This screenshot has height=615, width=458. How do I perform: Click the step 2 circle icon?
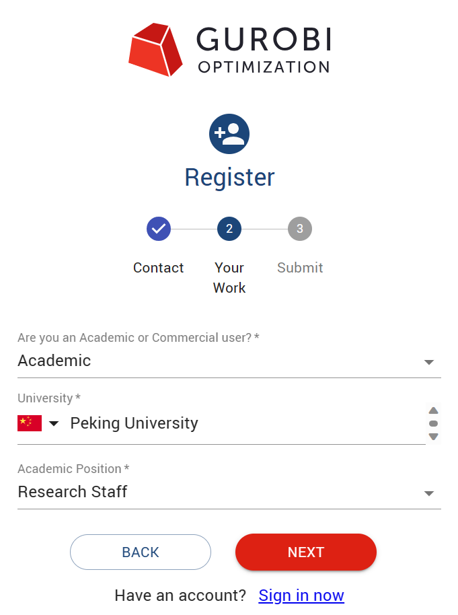(x=229, y=229)
